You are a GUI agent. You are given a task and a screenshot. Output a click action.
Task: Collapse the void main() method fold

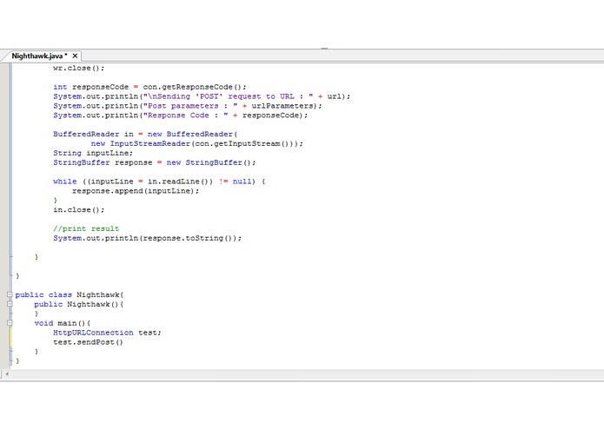(x=10, y=323)
